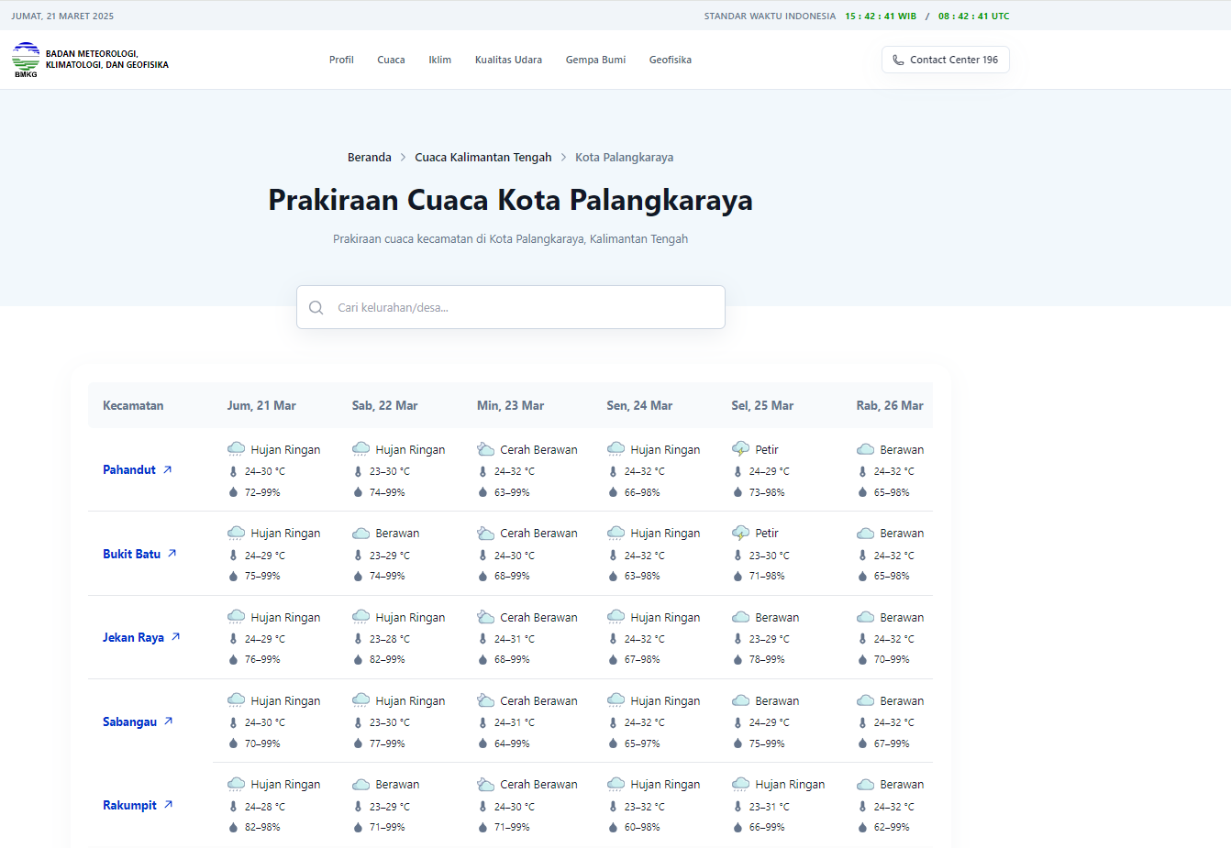Click Pahandut's Petir storm icon for Sel, 25 Mar

tap(740, 449)
